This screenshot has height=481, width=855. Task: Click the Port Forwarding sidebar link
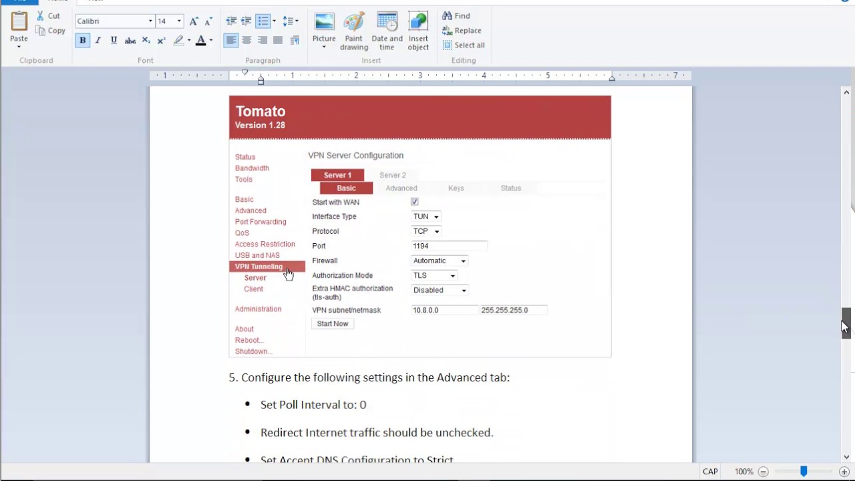(x=261, y=222)
